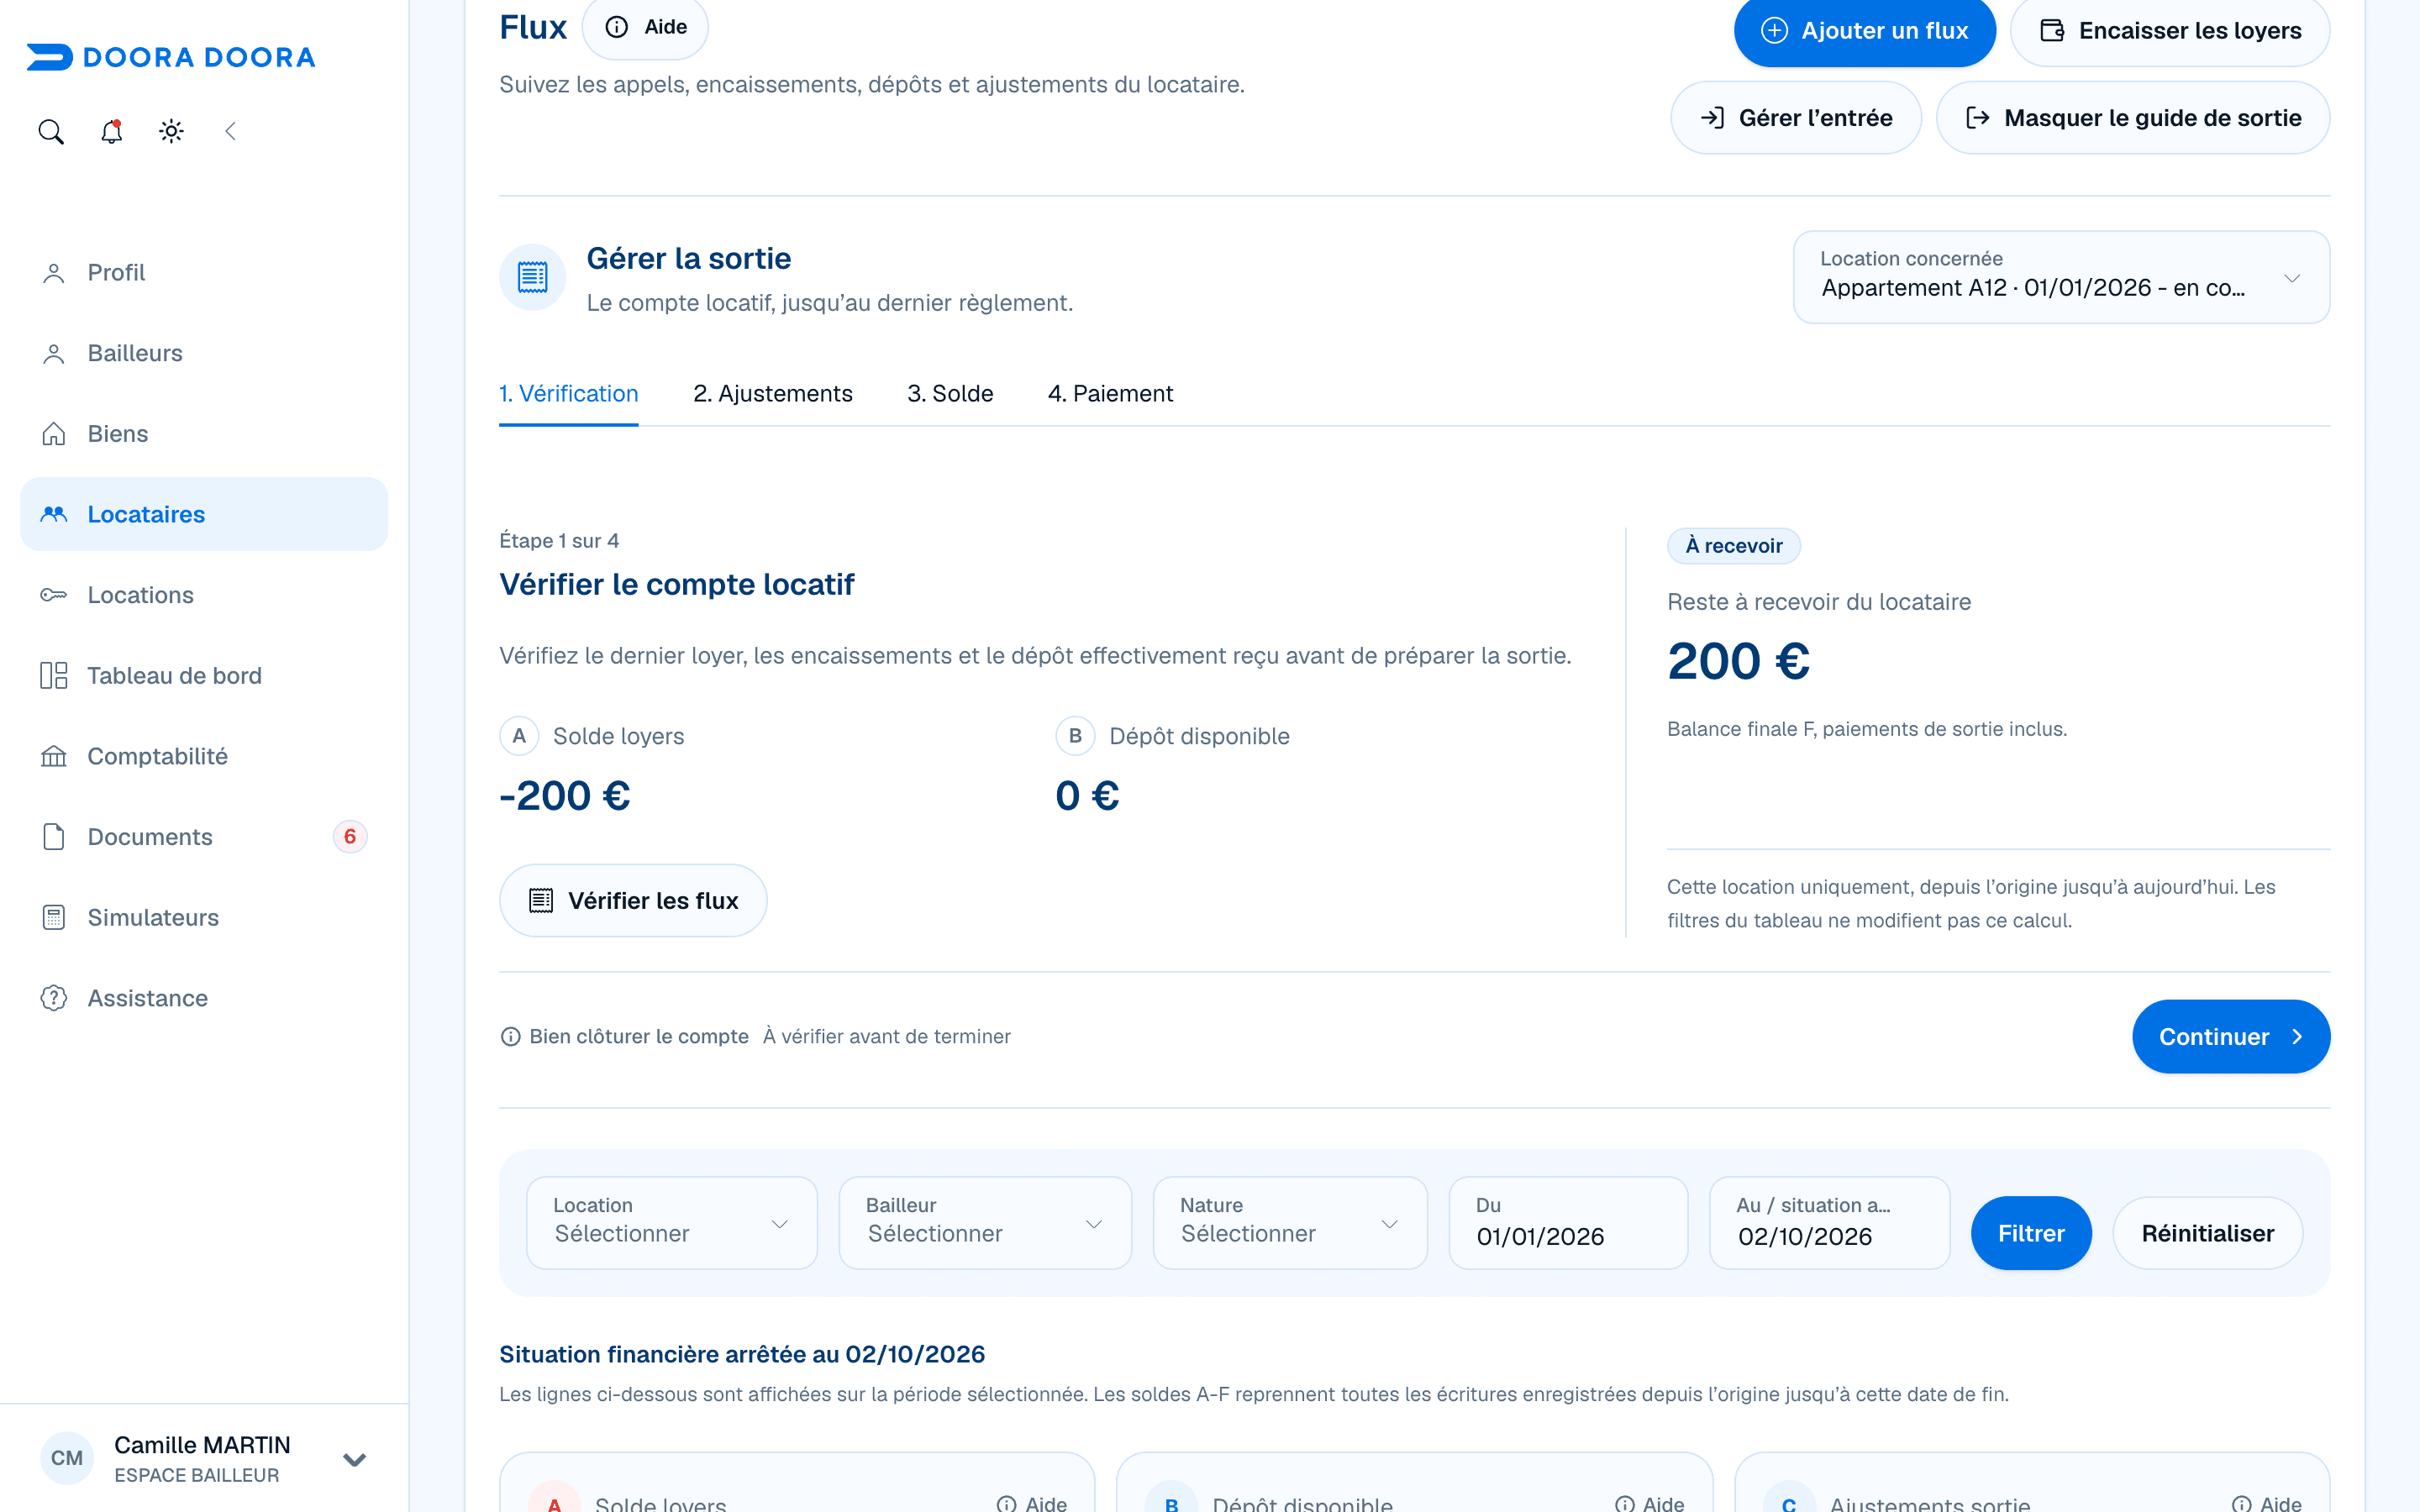Click Ajouter un flux

(x=1864, y=31)
